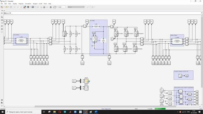Click the Windows taskbar search box

pos(23,112)
